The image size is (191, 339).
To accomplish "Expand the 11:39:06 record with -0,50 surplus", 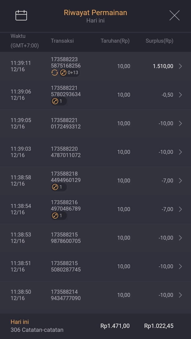I will pos(180,95).
